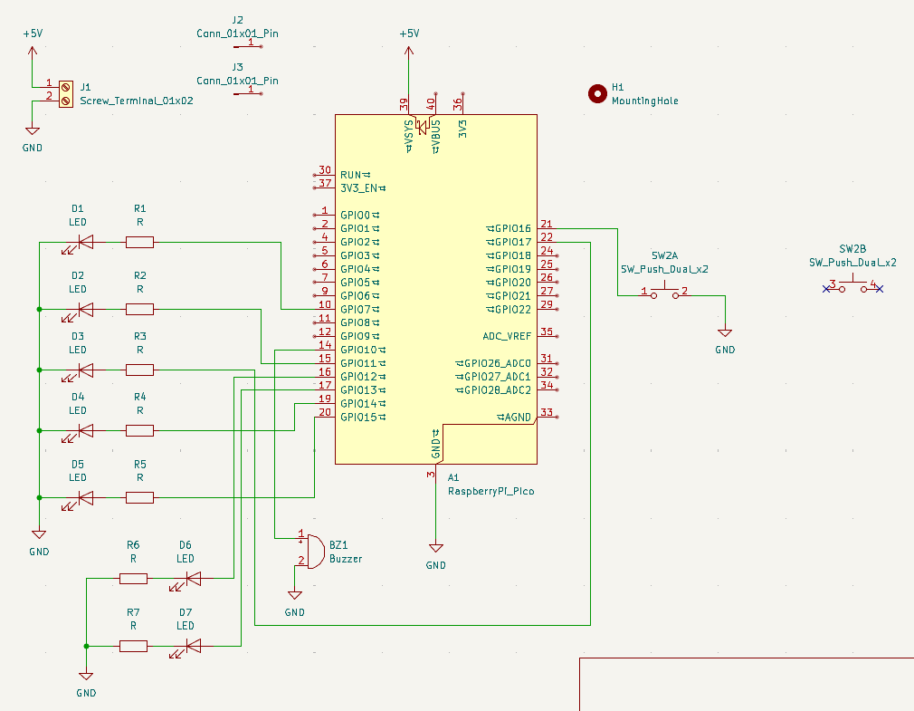Click the RaspberryPi_Pico value label
This screenshot has height=711, width=914.
[490, 491]
